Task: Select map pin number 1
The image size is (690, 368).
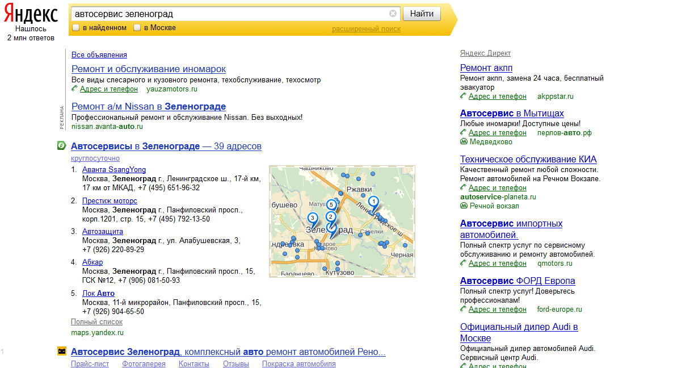Action: point(373,202)
